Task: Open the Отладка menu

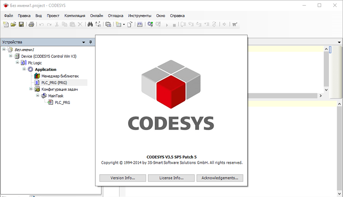Action: point(116,16)
